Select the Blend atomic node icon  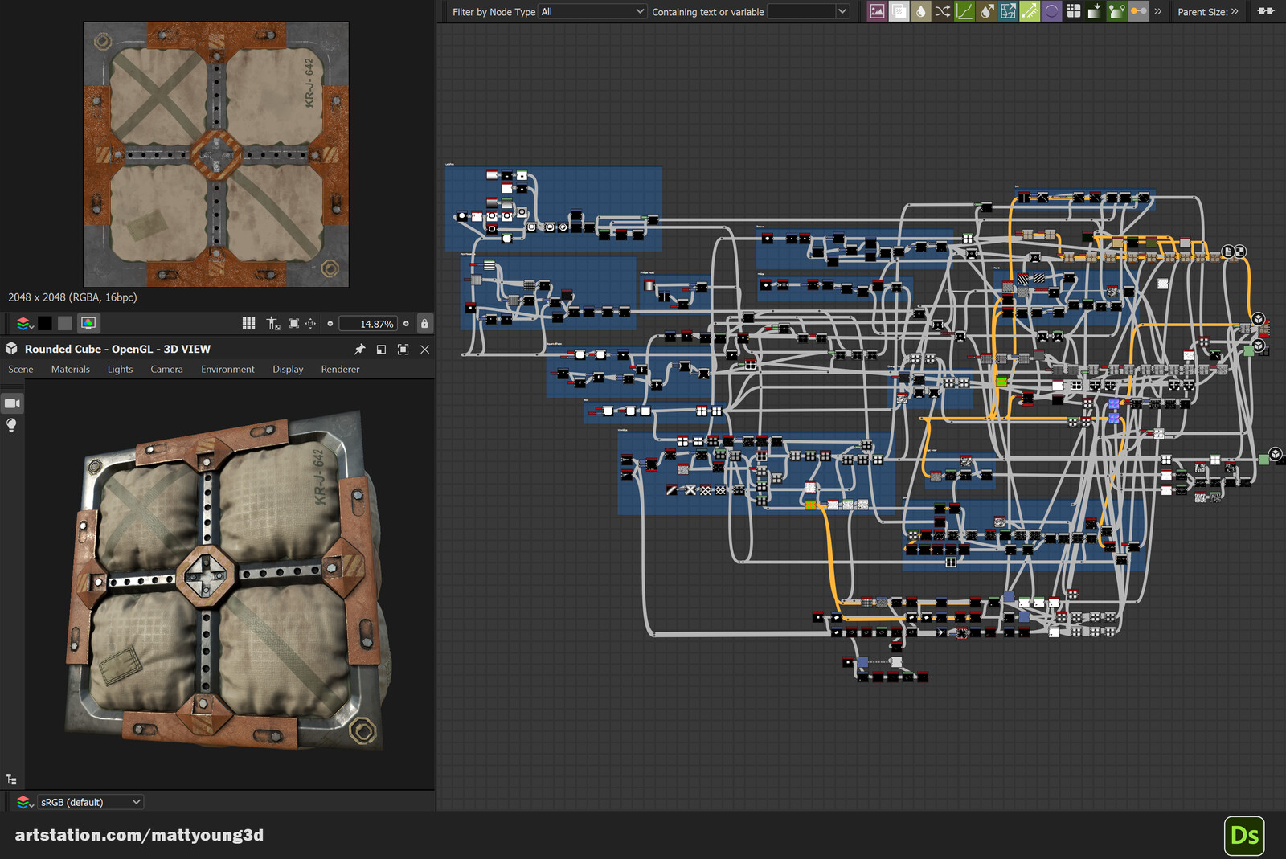tap(898, 11)
